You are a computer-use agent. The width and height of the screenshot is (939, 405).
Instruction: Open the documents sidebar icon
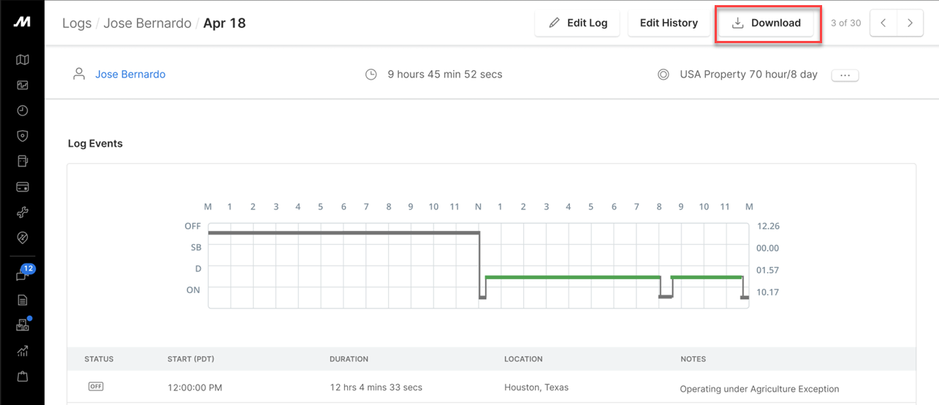23,300
